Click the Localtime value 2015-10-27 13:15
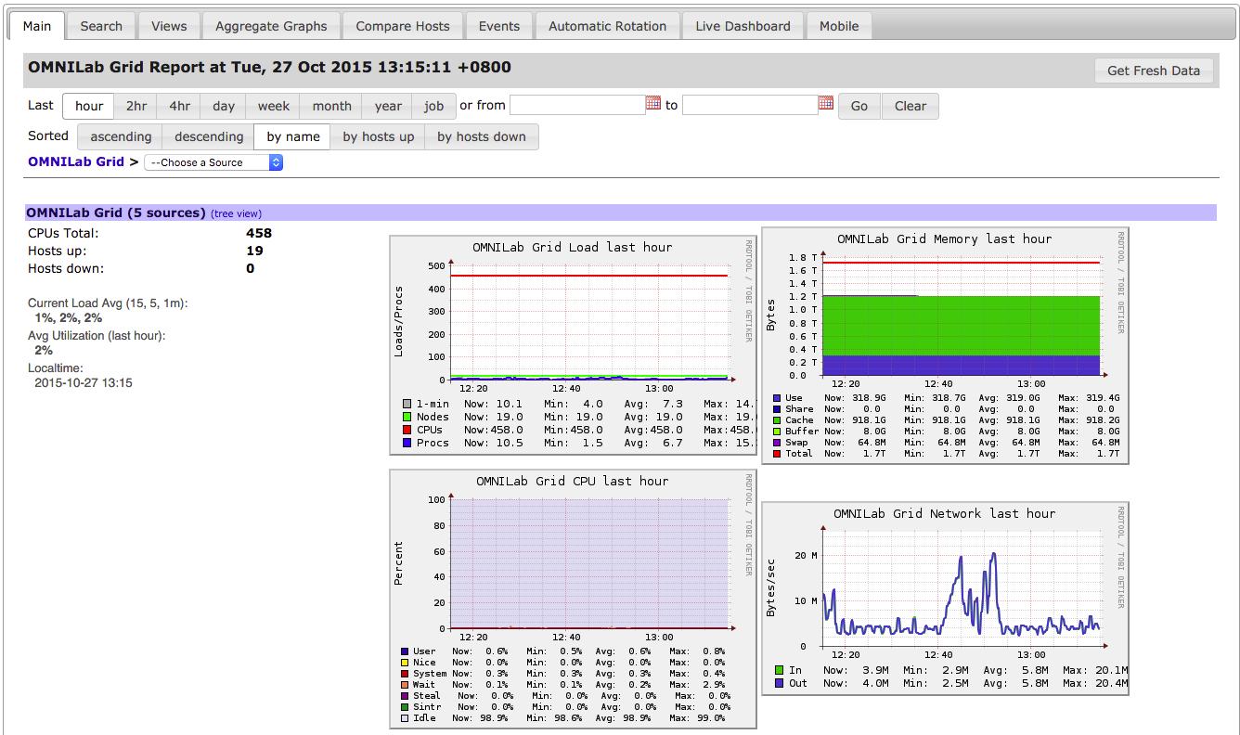 click(x=84, y=382)
